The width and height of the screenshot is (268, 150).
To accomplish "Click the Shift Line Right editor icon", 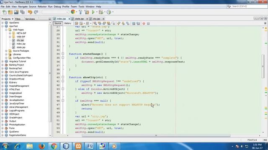I will pos(138,23).
